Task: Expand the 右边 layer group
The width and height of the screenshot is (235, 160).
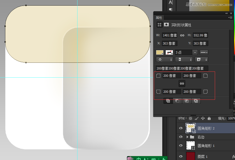Action: click(187, 137)
